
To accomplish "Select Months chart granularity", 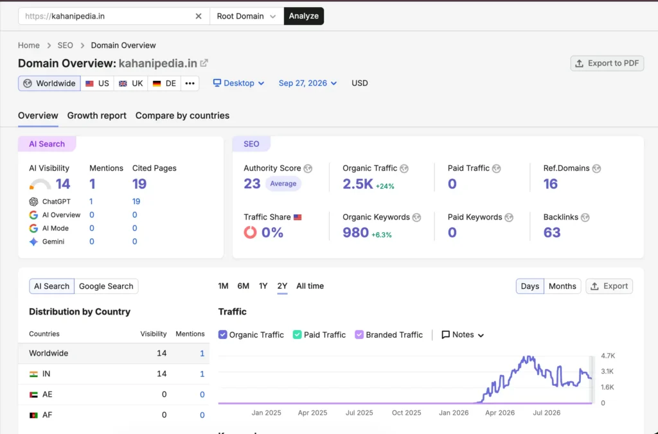I will click(x=562, y=286).
